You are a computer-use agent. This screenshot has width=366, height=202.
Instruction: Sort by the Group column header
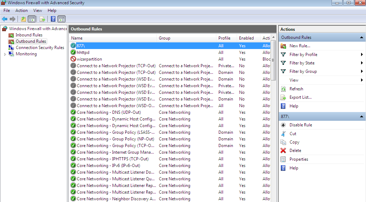point(187,38)
